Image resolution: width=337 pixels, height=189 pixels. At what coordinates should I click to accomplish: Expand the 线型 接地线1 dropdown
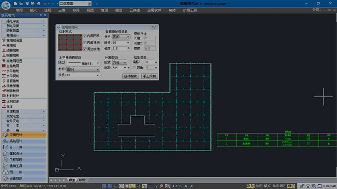(83, 63)
